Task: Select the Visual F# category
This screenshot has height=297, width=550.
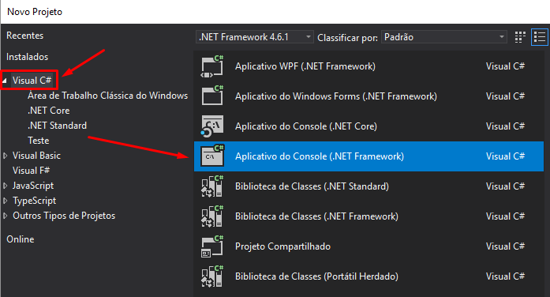Action: click(32, 171)
